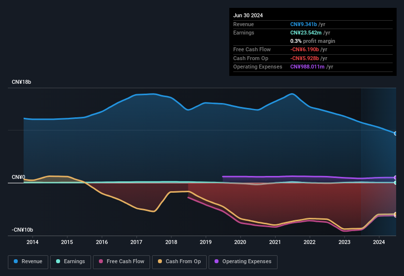Image resolution: width=404 pixels, height=276 pixels.
Task: Toggle the Revenue legend button
Action: pyautogui.click(x=28, y=262)
